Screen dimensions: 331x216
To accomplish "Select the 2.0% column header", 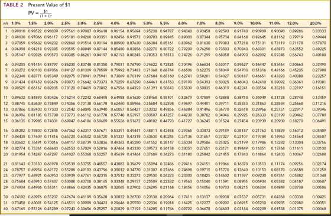I will (48, 23).
